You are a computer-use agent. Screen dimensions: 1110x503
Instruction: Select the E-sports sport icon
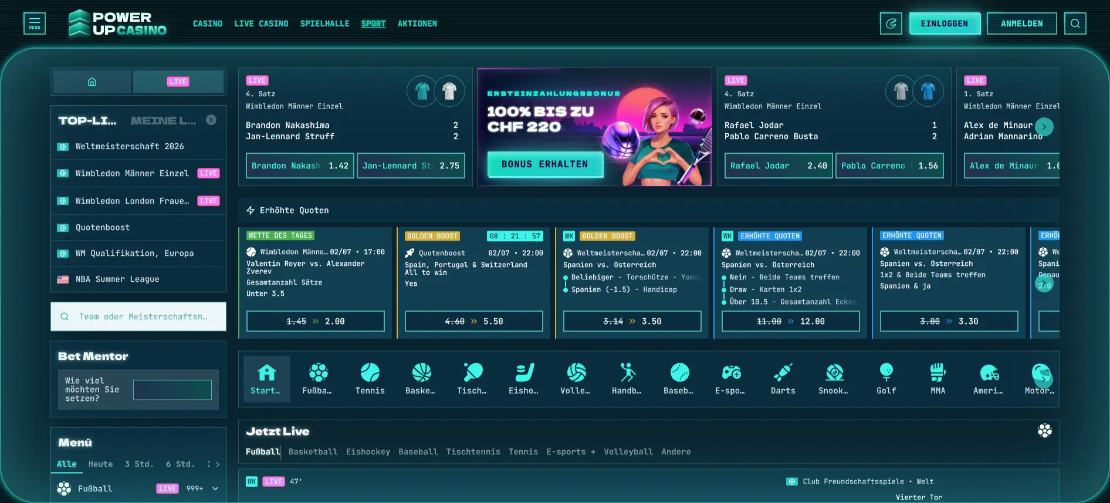[x=731, y=379]
